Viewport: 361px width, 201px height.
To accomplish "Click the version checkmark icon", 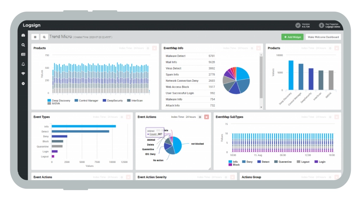I will point(298,25).
